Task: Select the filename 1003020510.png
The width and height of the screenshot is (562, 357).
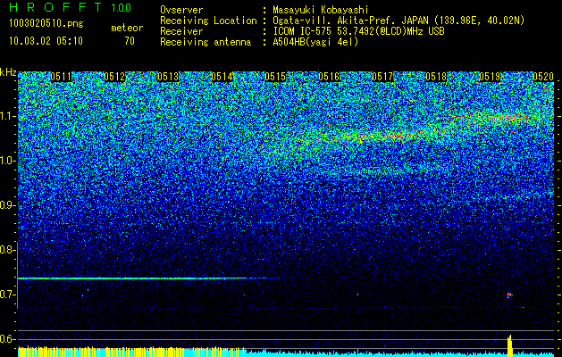Action: click(46, 24)
